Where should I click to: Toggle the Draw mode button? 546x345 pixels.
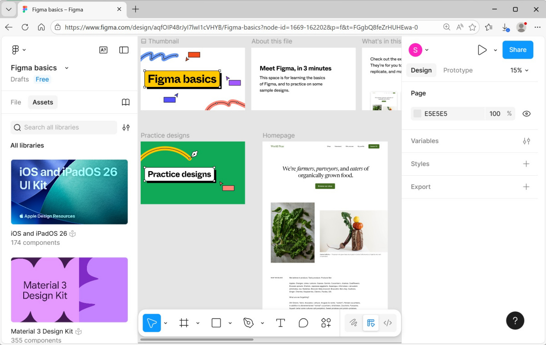point(354,323)
